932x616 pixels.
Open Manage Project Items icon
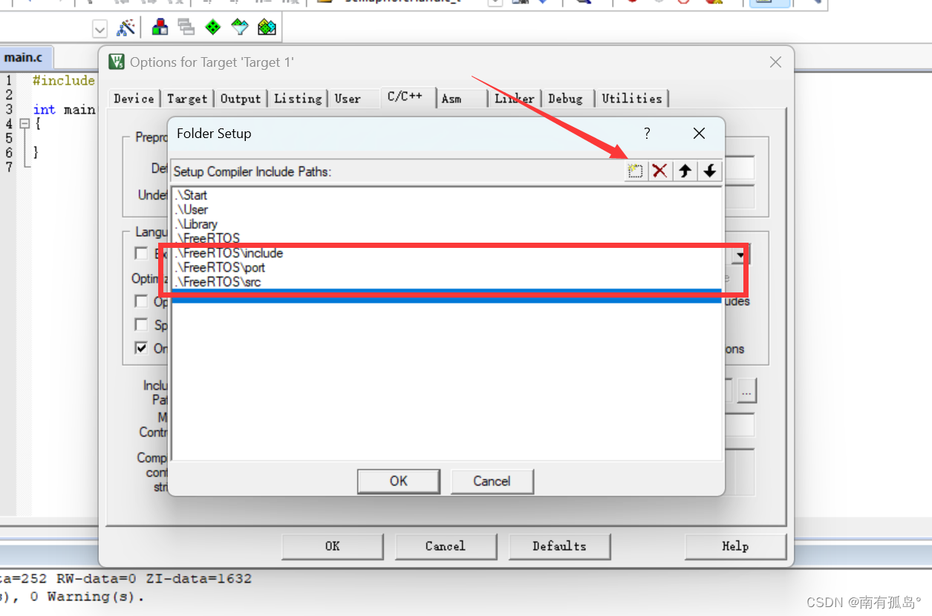[159, 26]
